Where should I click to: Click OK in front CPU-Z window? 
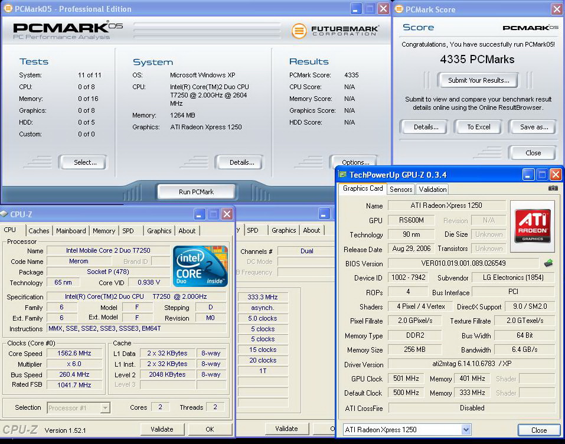pos(210,429)
